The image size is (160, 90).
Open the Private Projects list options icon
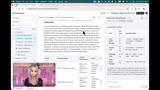(35, 29)
